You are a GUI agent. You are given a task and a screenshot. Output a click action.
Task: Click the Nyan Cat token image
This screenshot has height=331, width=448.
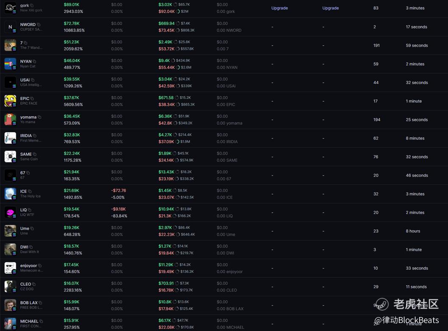coord(10,64)
